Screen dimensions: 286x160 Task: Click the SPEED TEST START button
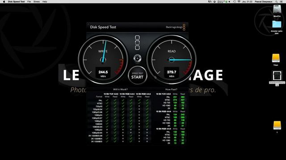point(137,76)
